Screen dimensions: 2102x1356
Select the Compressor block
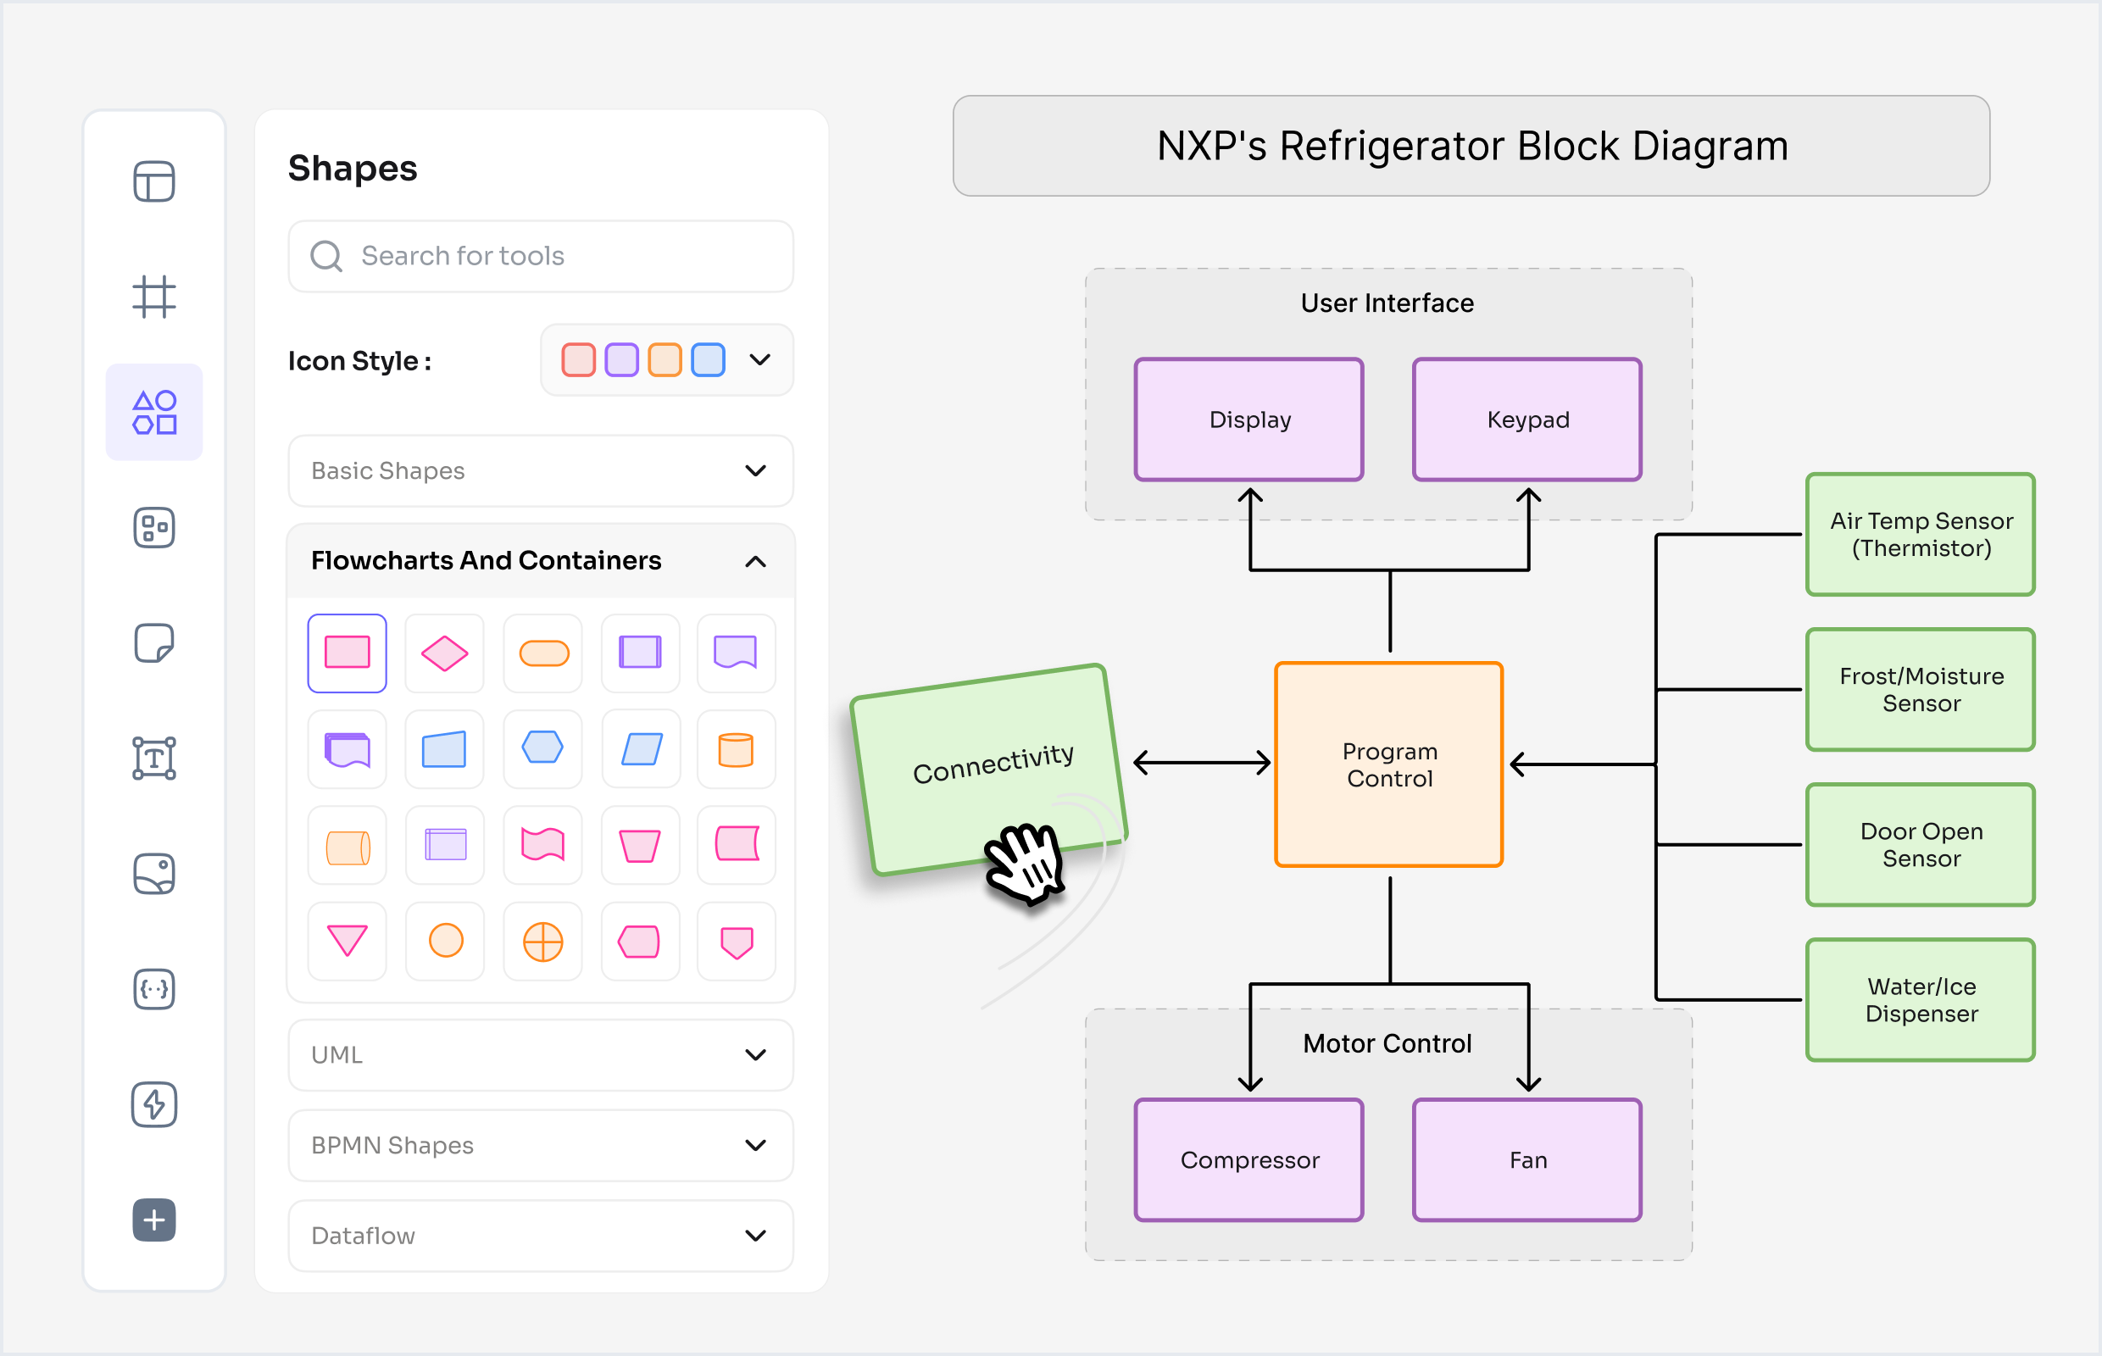click(1248, 1159)
